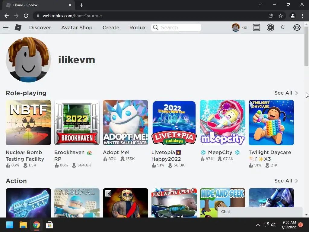Open a new browser tab
This screenshot has height=232, width=309.
pyautogui.click(x=81, y=5)
